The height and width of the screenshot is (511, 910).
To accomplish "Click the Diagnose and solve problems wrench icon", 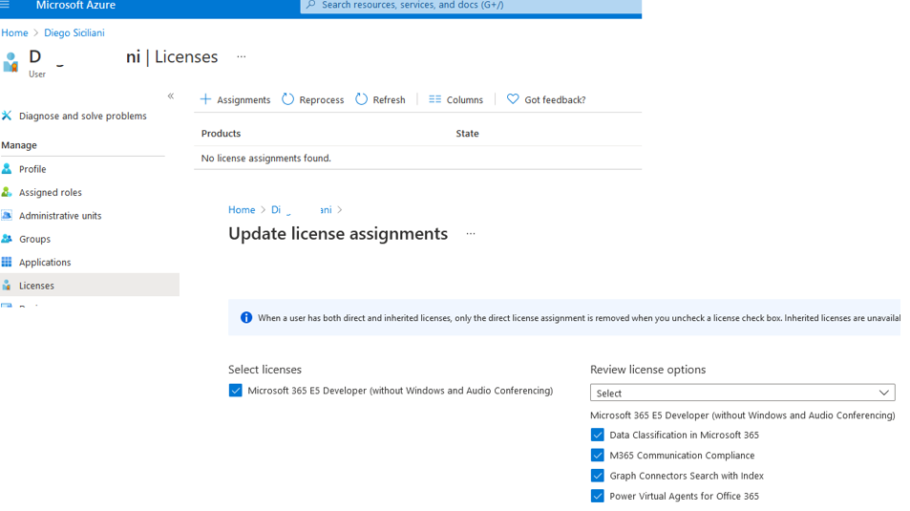I will pyautogui.click(x=7, y=116).
